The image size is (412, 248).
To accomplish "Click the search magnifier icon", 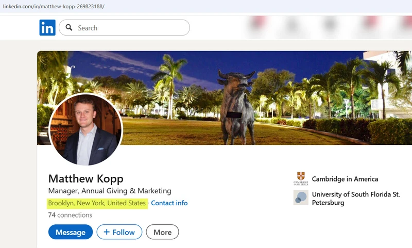I will [x=69, y=27].
